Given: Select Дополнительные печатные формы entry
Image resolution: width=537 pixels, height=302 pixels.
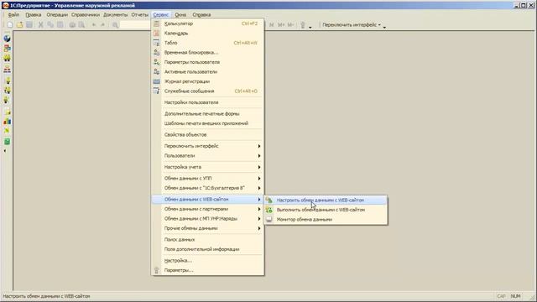Looking at the screenshot, I should tap(207, 114).
